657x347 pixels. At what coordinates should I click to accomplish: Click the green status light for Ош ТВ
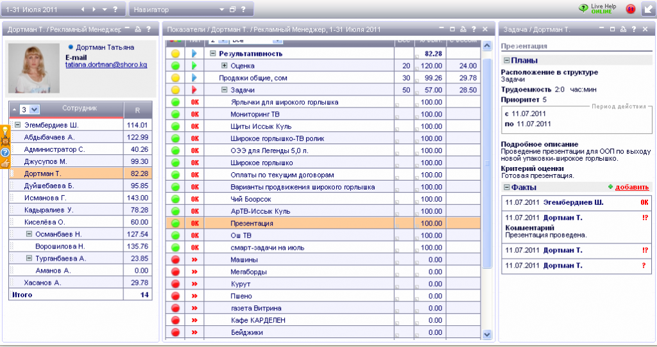tap(176, 236)
